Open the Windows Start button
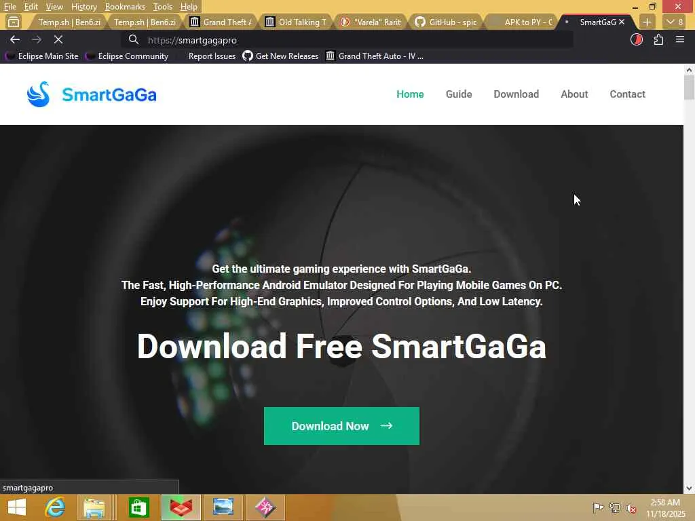The width and height of the screenshot is (695, 521). click(x=17, y=507)
